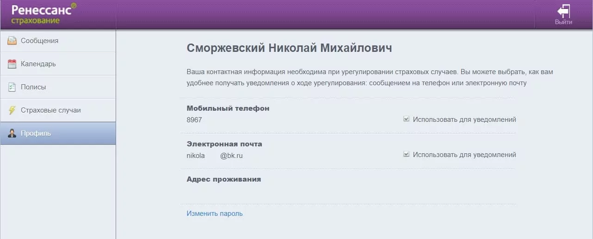Click the envelope icon beside Сообщения
The width and height of the screenshot is (593, 239).
point(12,41)
